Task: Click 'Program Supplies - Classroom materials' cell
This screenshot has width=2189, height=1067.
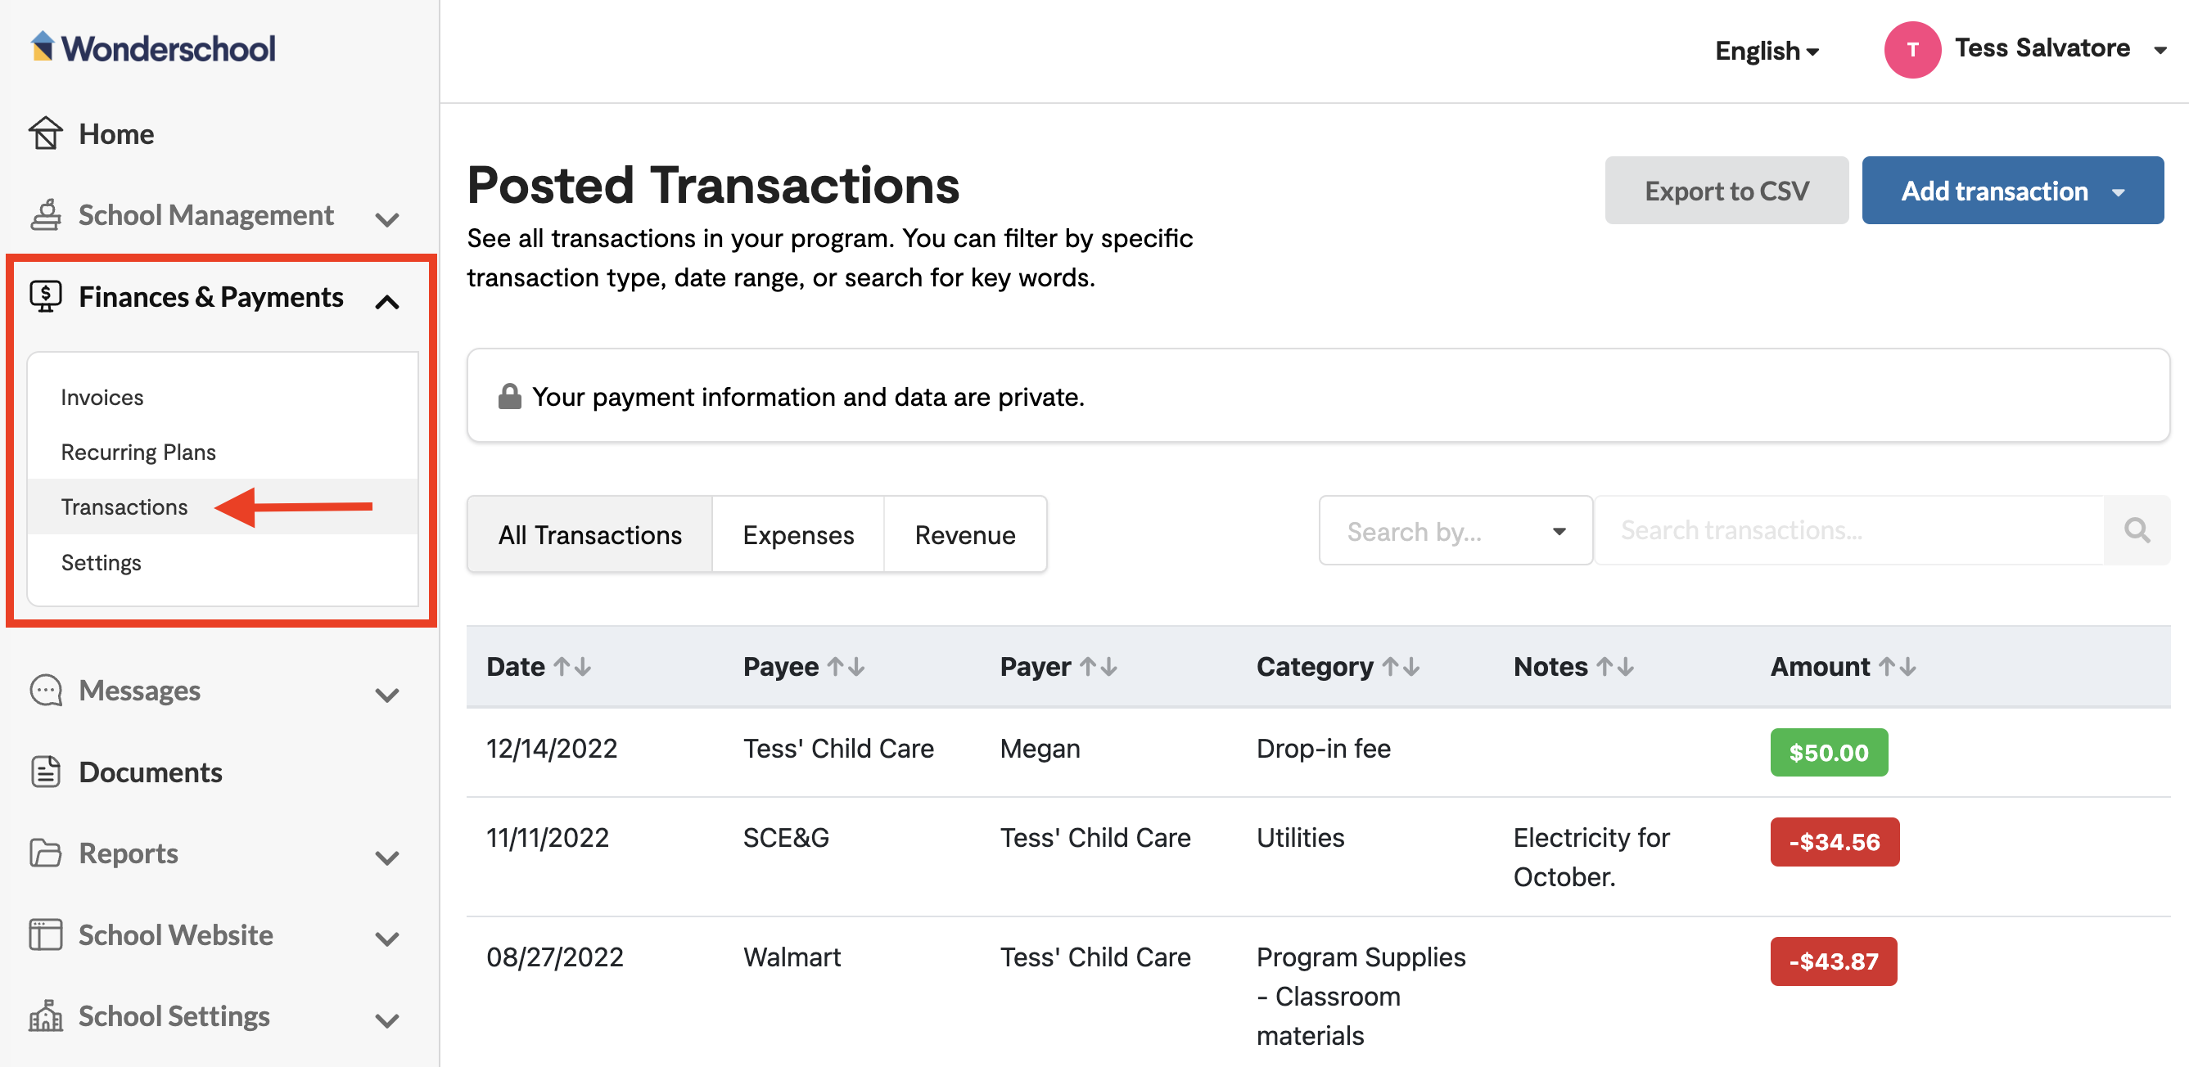Action: (x=1361, y=996)
